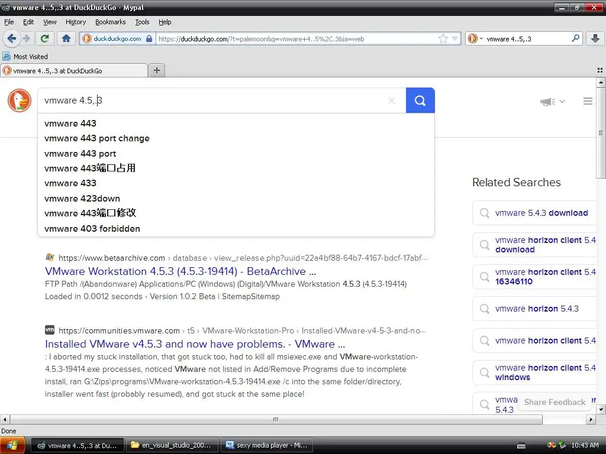
Task: Open the Edit menu
Action: click(28, 22)
